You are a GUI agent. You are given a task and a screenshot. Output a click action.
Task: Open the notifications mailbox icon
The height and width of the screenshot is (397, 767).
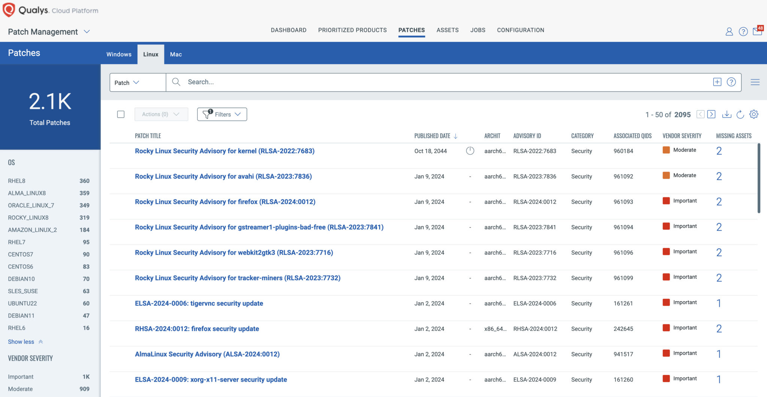pos(757,31)
